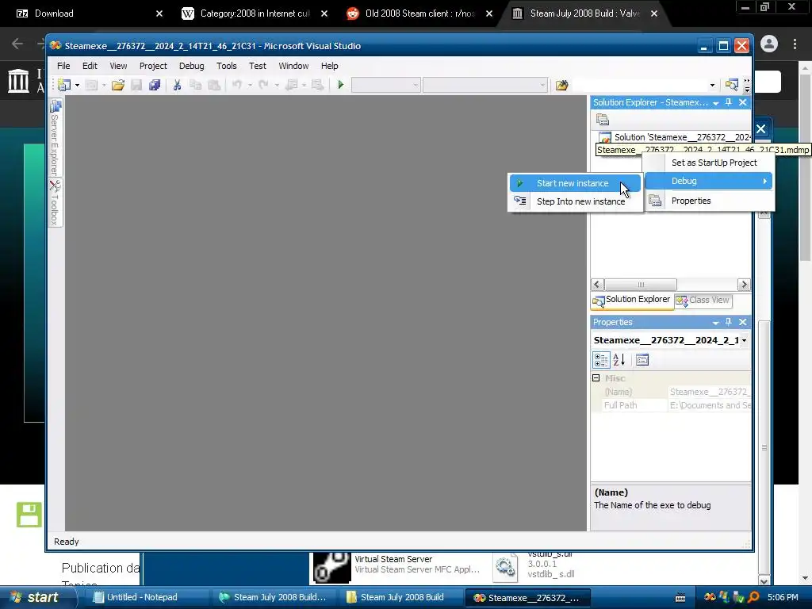
Task: Open Solution Explorer window position dropdown
Action: (x=716, y=103)
